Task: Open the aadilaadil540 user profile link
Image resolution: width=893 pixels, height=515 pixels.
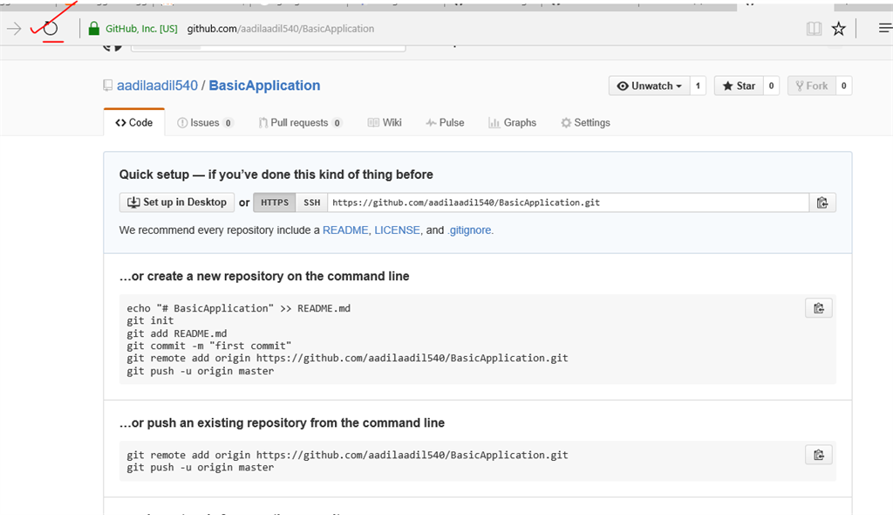Action: click(x=158, y=86)
